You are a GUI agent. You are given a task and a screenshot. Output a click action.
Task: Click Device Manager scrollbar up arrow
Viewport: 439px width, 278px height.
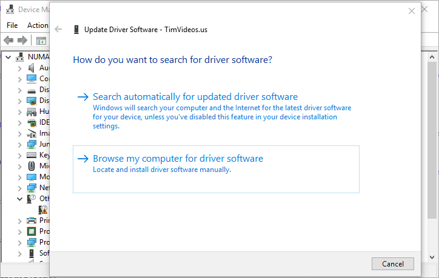pyautogui.click(x=432, y=58)
